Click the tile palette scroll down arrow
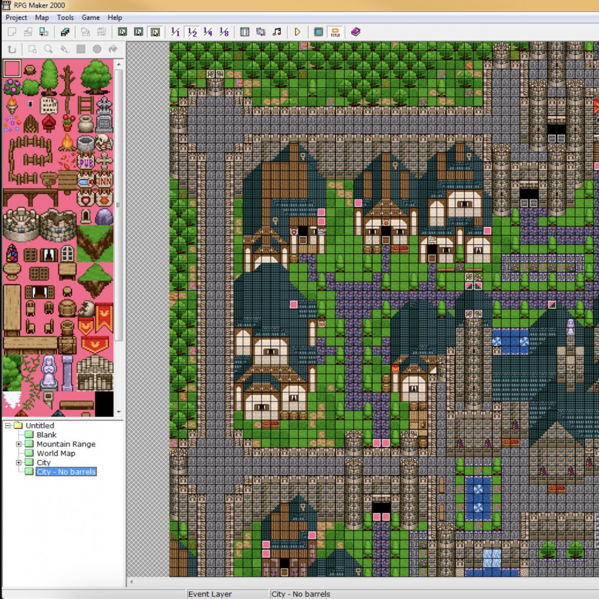 click(x=119, y=412)
